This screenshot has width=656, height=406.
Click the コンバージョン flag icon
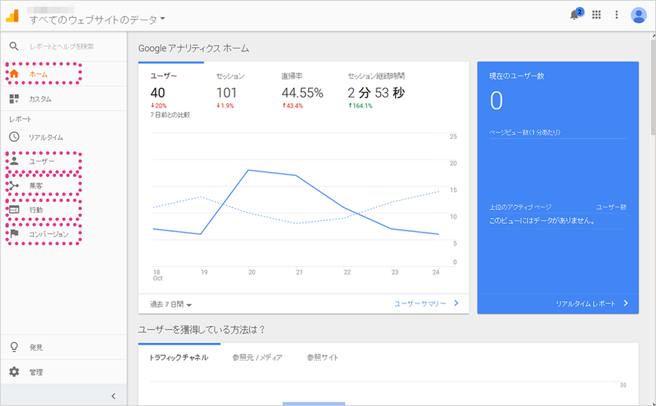(14, 233)
